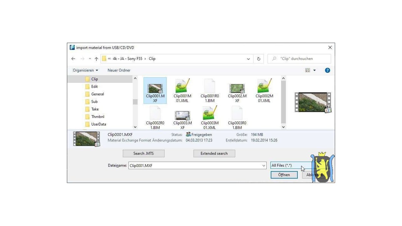Screen dimensions: 402x226
Task: Select the Clip0003.MXF video file icon
Action: (182, 115)
